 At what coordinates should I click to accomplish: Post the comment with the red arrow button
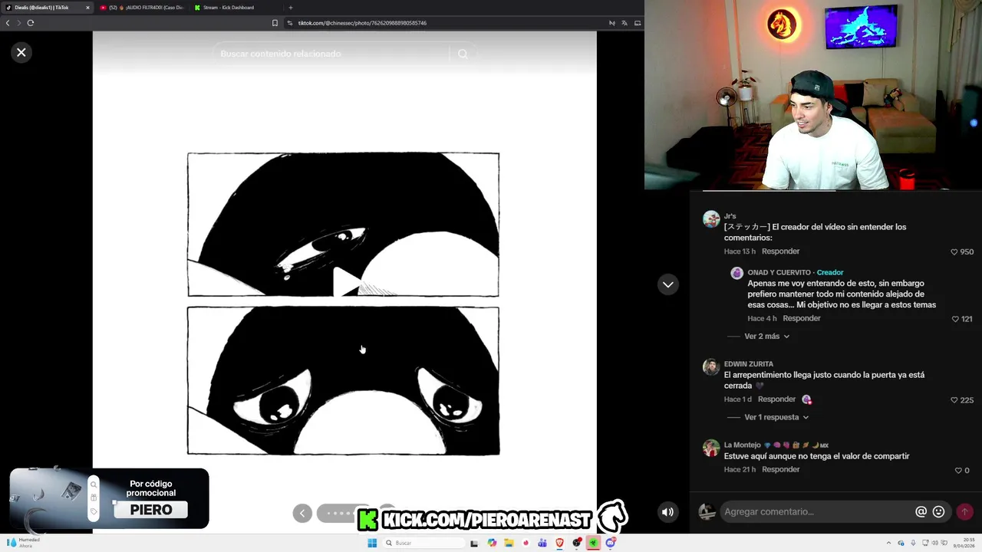pyautogui.click(x=964, y=512)
